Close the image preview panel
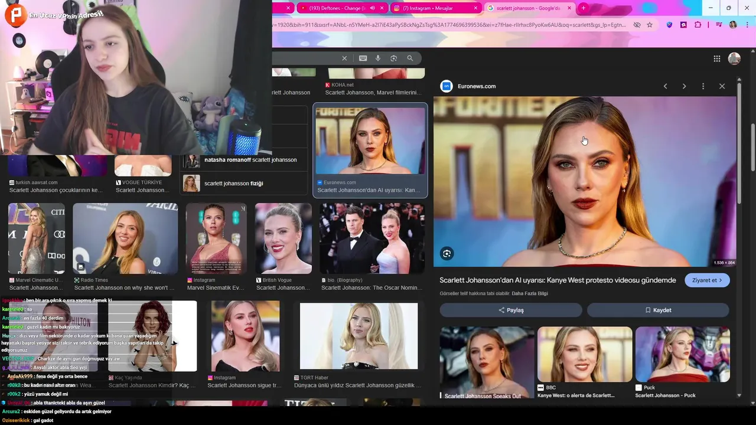The height and width of the screenshot is (425, 756). pyautogui.click(x=722, y=86)
